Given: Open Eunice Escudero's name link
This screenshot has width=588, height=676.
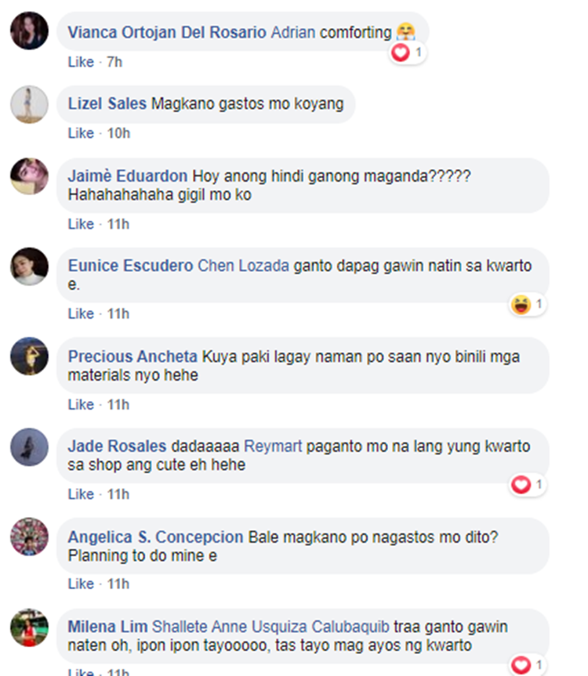Looking at the screenshot, I should coord(130,266).
